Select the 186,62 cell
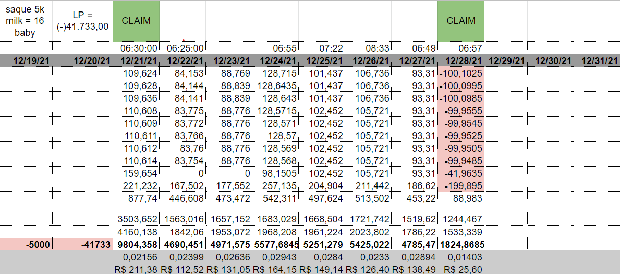The width and height of the screenshot is (620, 274). (415, 185)
